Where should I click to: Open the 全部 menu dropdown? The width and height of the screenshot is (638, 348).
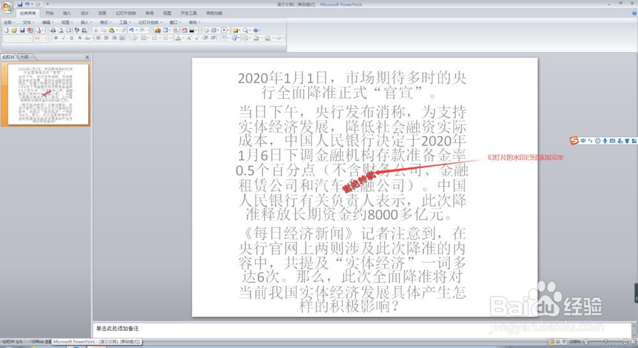click(9, 22)
